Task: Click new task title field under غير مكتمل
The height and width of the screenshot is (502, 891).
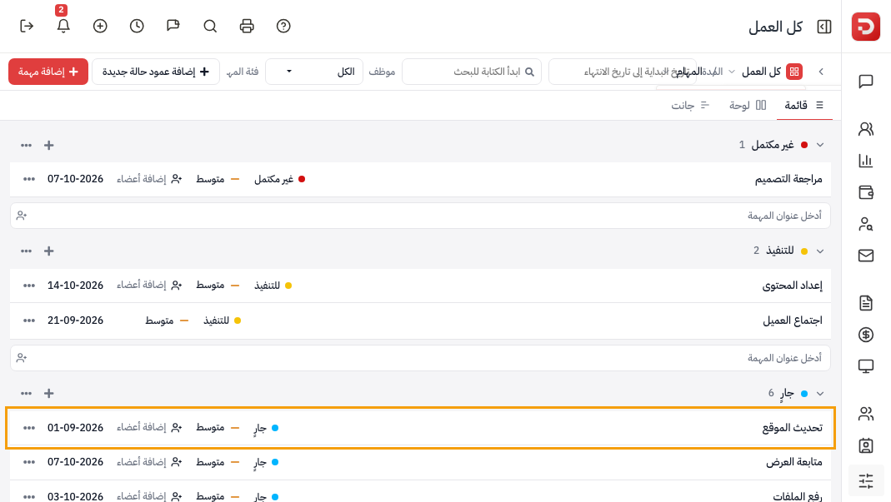Action: tap(421, 216)
